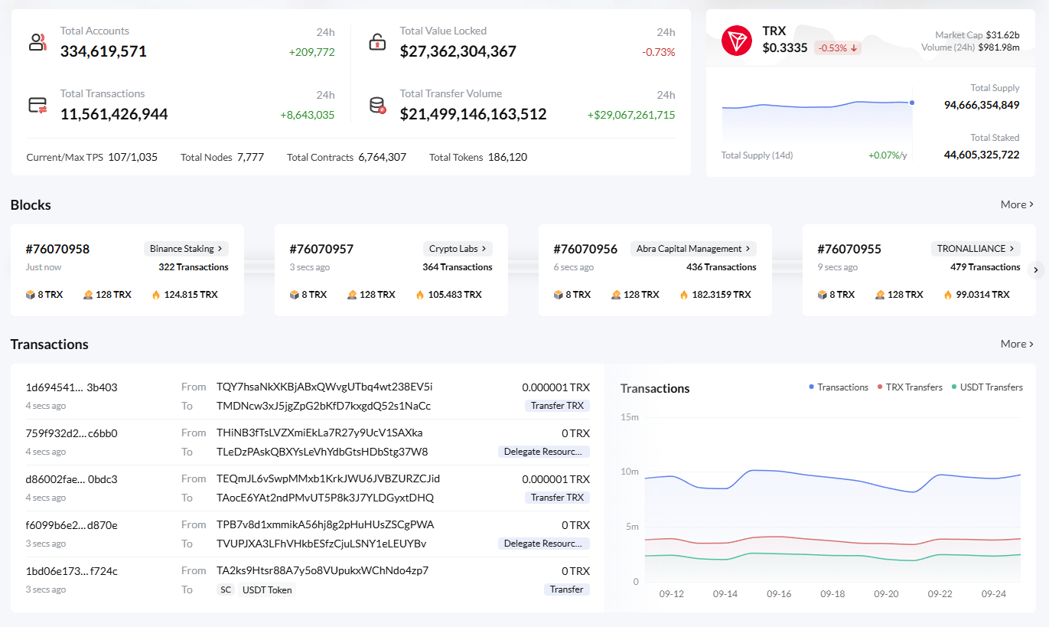1049x627 pixels.
Task: Open More in the Transactions section
Action: click(1017, 344)
